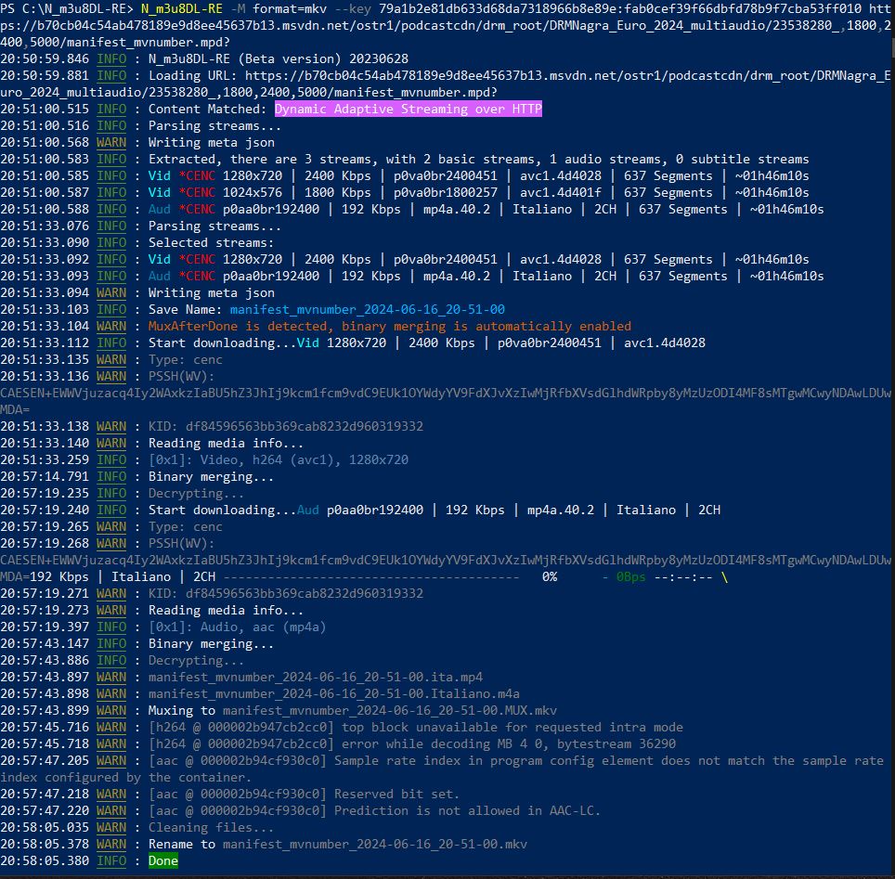Click 'Start downloading...Vid' line
This screenshot has width=895, height=879.
click(427, 343)
